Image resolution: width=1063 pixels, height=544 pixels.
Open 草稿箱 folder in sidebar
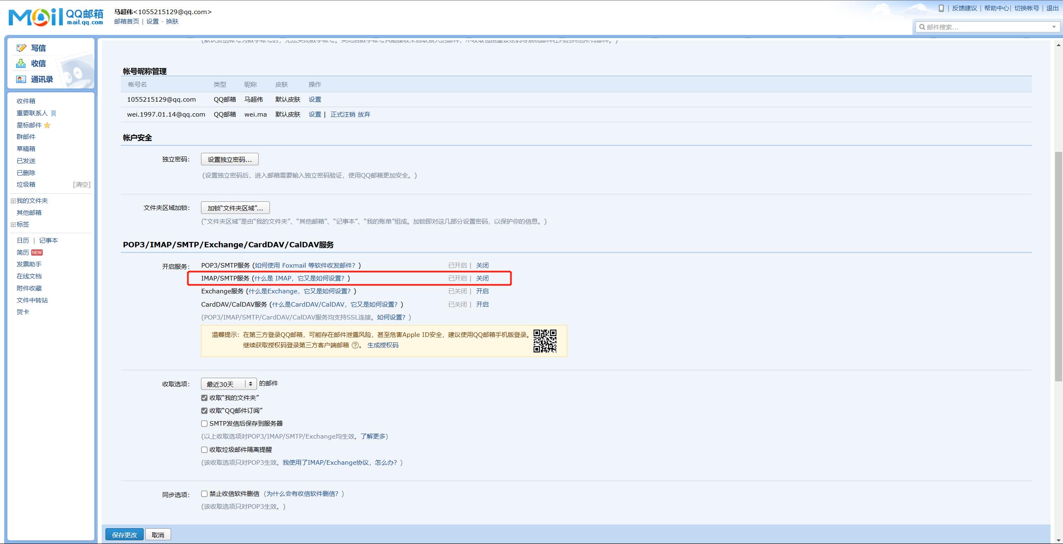[26, 149]
